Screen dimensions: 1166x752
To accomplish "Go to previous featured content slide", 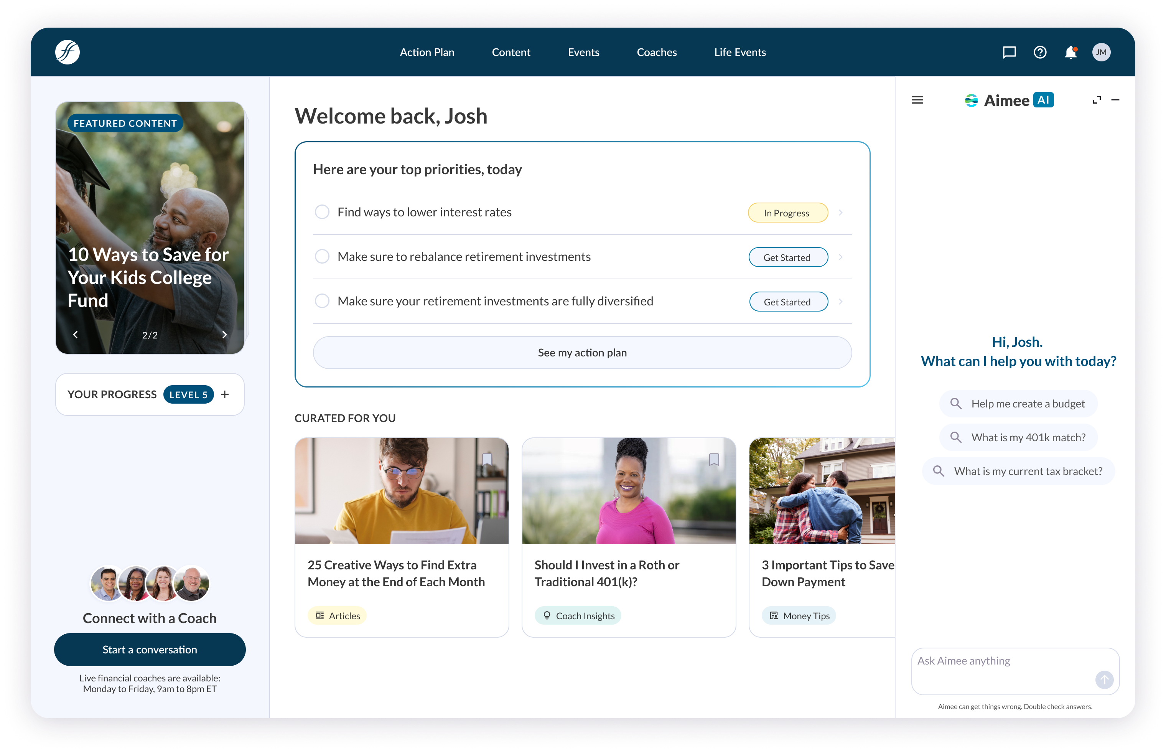I will tap(75, 335).
